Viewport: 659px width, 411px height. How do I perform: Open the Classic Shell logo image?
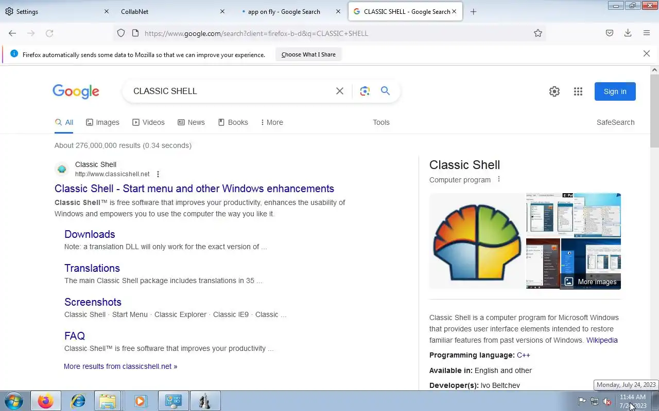point(477,241)
